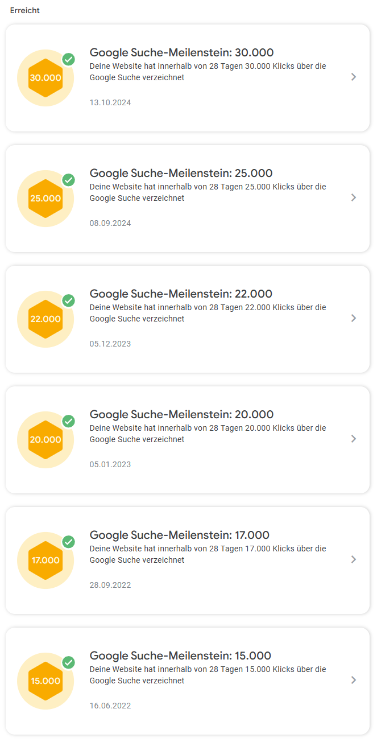Click the 22.000 hexagon badge icon

click(x=45, y=319)
